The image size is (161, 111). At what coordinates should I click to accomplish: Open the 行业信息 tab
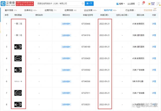pos(130,10)
